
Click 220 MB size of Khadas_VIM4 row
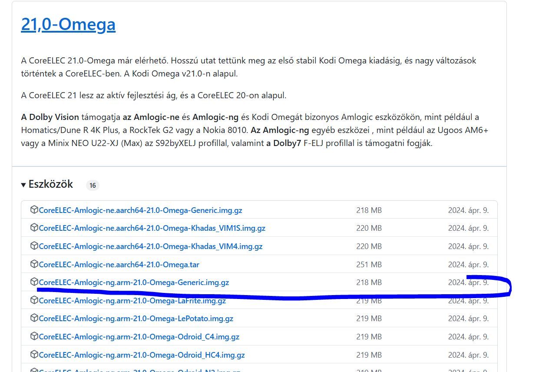369,246
